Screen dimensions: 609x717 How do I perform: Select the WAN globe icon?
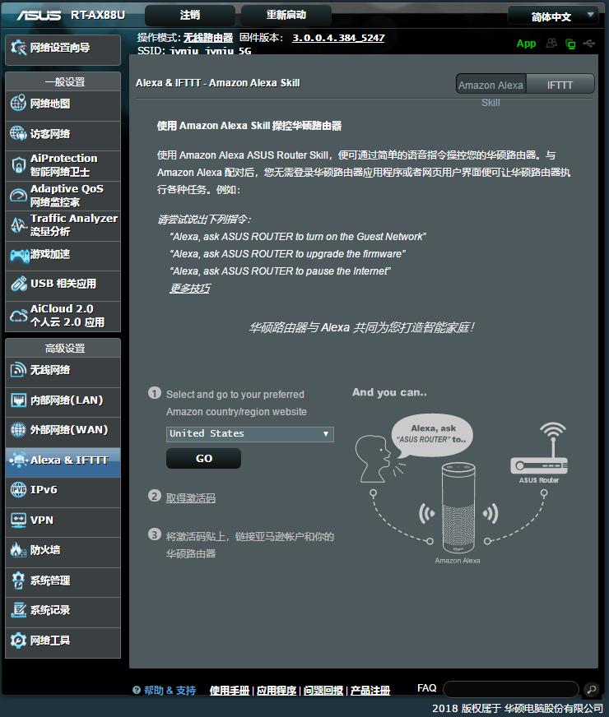(x=18, y=430)
